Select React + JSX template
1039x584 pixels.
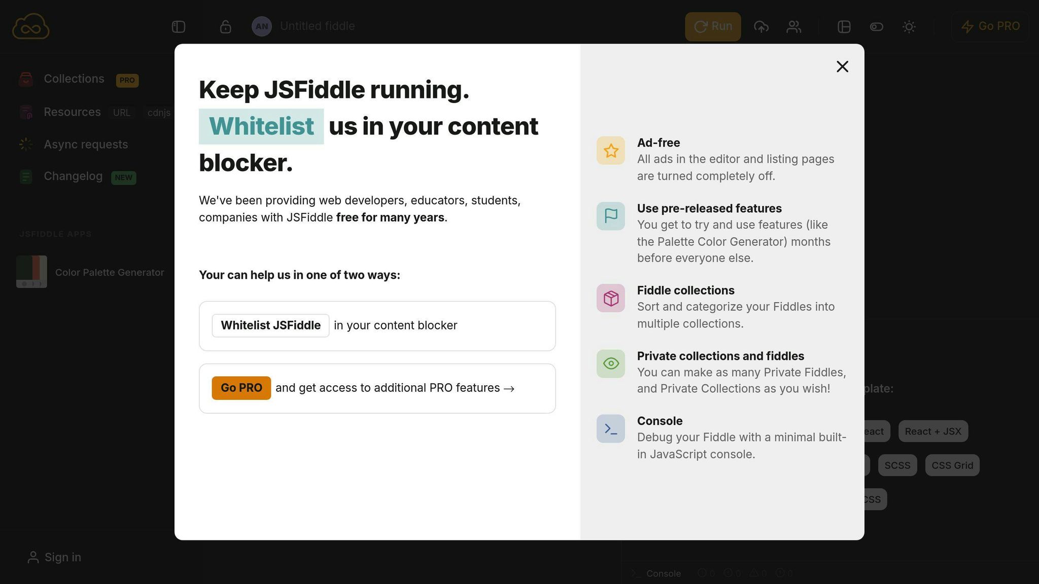pyautogui.click(x=933, y=431)
